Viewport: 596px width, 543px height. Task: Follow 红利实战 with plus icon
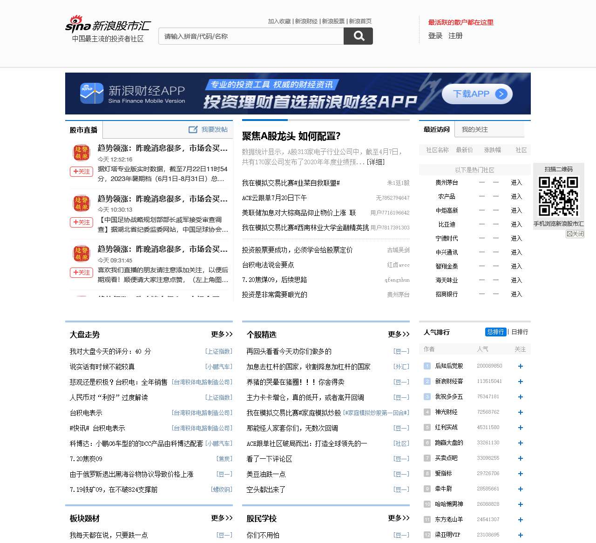point(521,428)
